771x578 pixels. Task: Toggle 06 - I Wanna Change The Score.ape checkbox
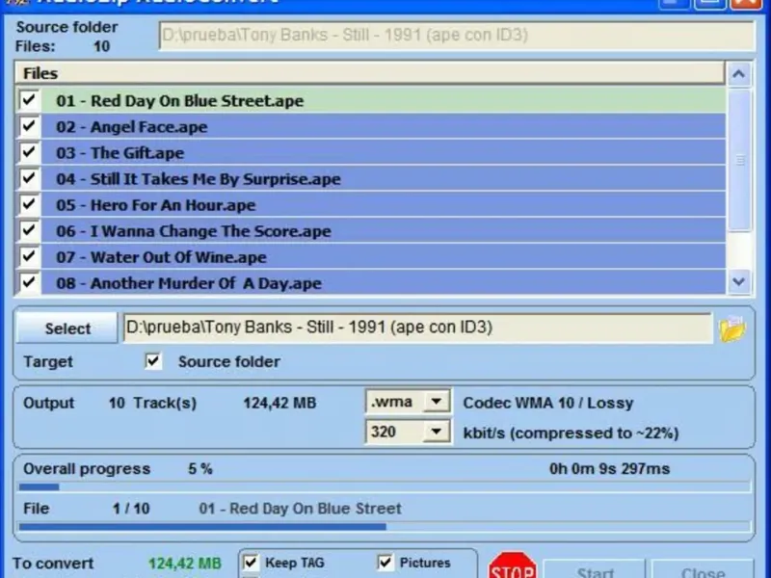tap(29, 230)
